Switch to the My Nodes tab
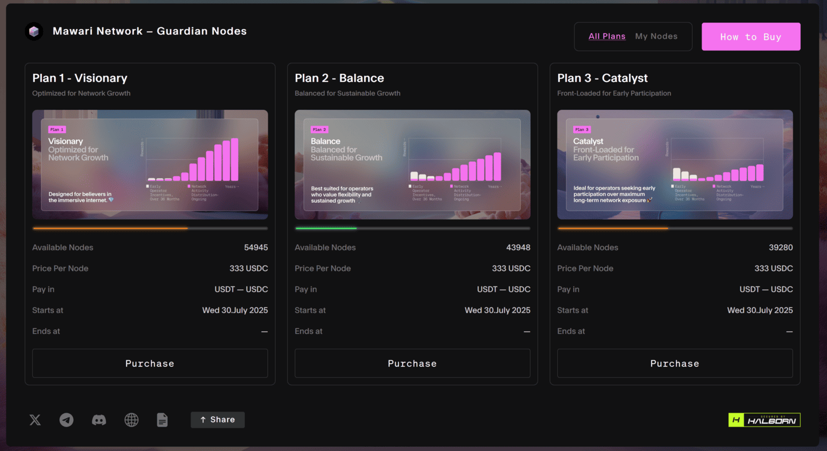827x451 pixels. [x=656, y=37]
